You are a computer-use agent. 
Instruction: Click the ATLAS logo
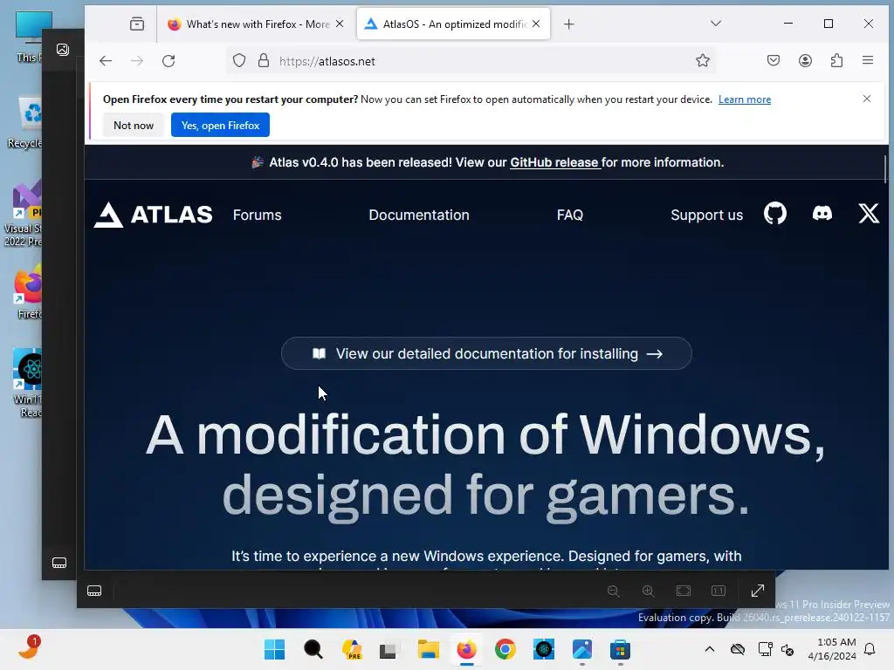click(153, 215)
